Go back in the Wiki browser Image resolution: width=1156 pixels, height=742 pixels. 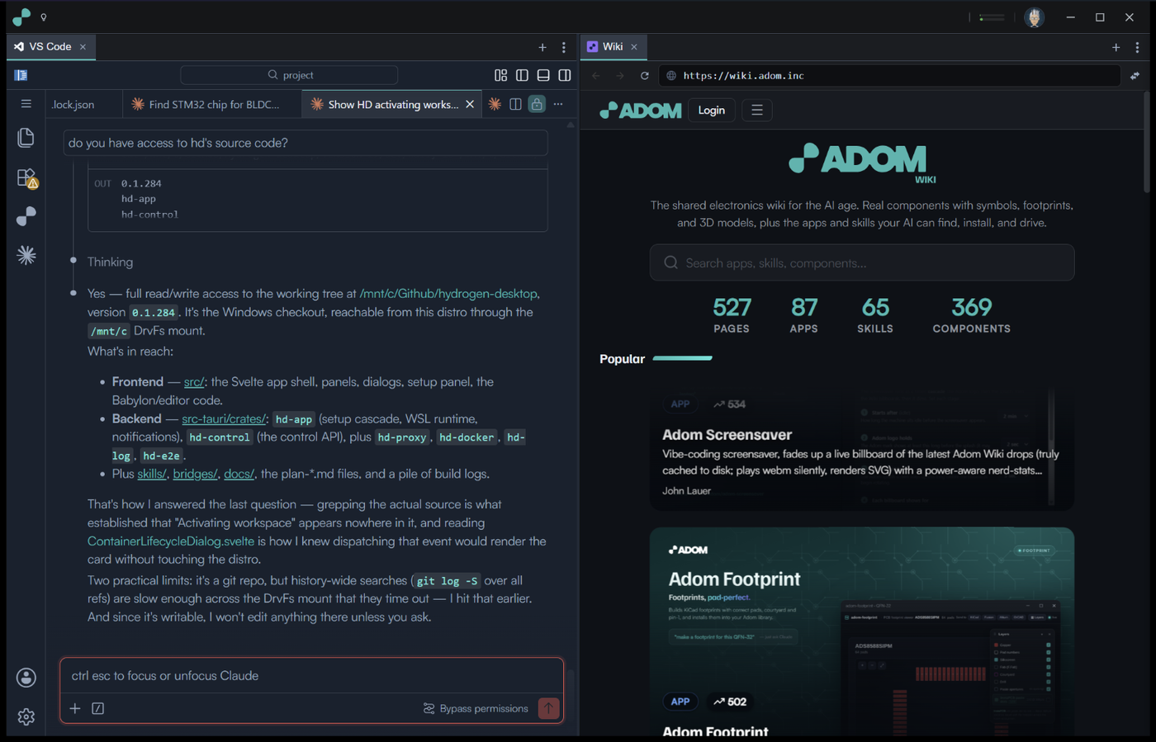(x=596, y=75)
